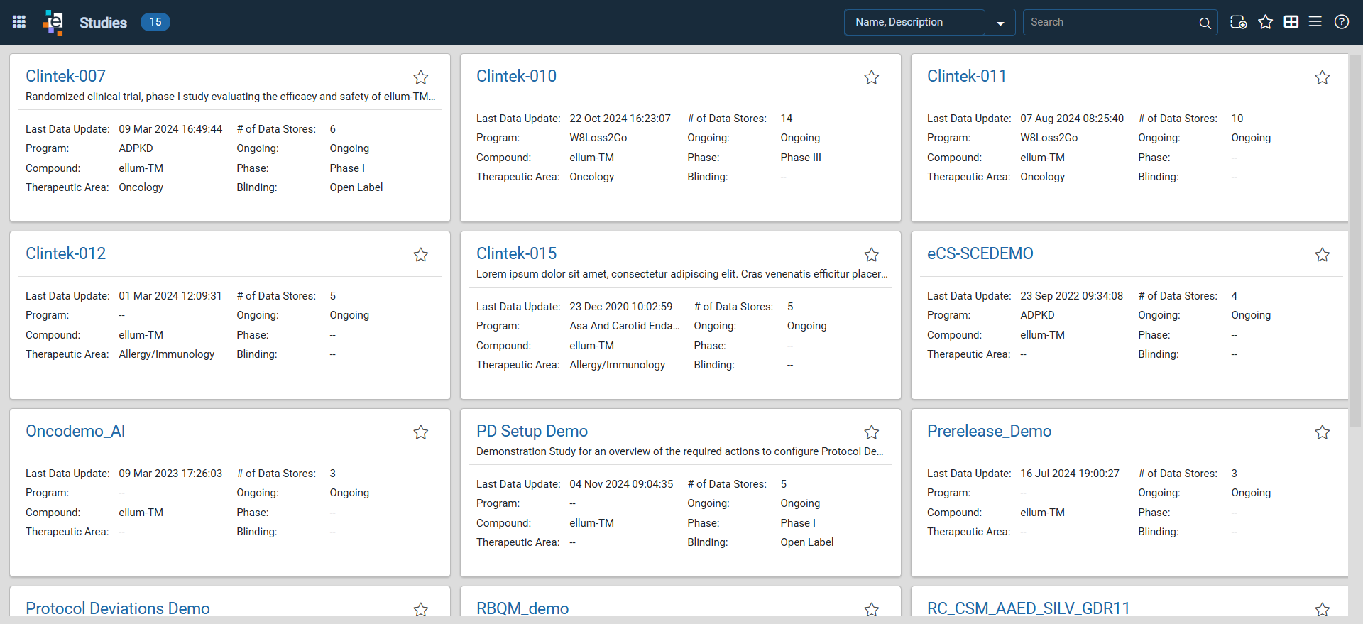Click the date 04 Nov 2024 09:04:35
The image size is (1363, 624).
click(621, 484)
